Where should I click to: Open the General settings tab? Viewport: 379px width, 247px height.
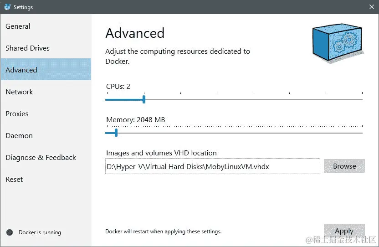18,26
